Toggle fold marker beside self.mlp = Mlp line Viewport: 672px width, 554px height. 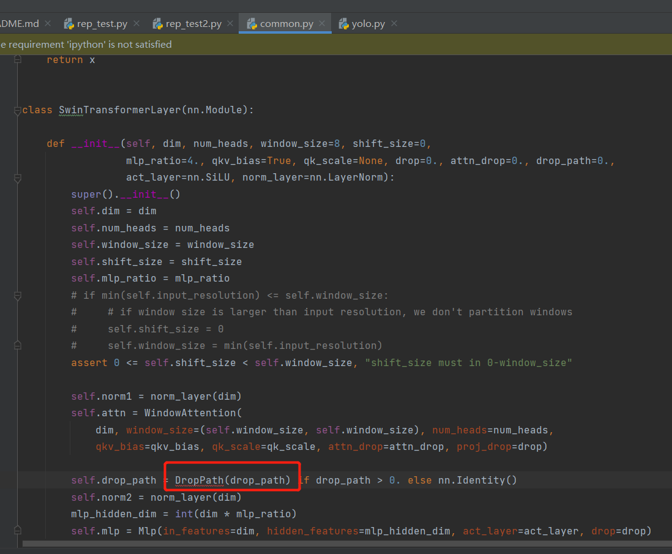(x=18, y=530)
